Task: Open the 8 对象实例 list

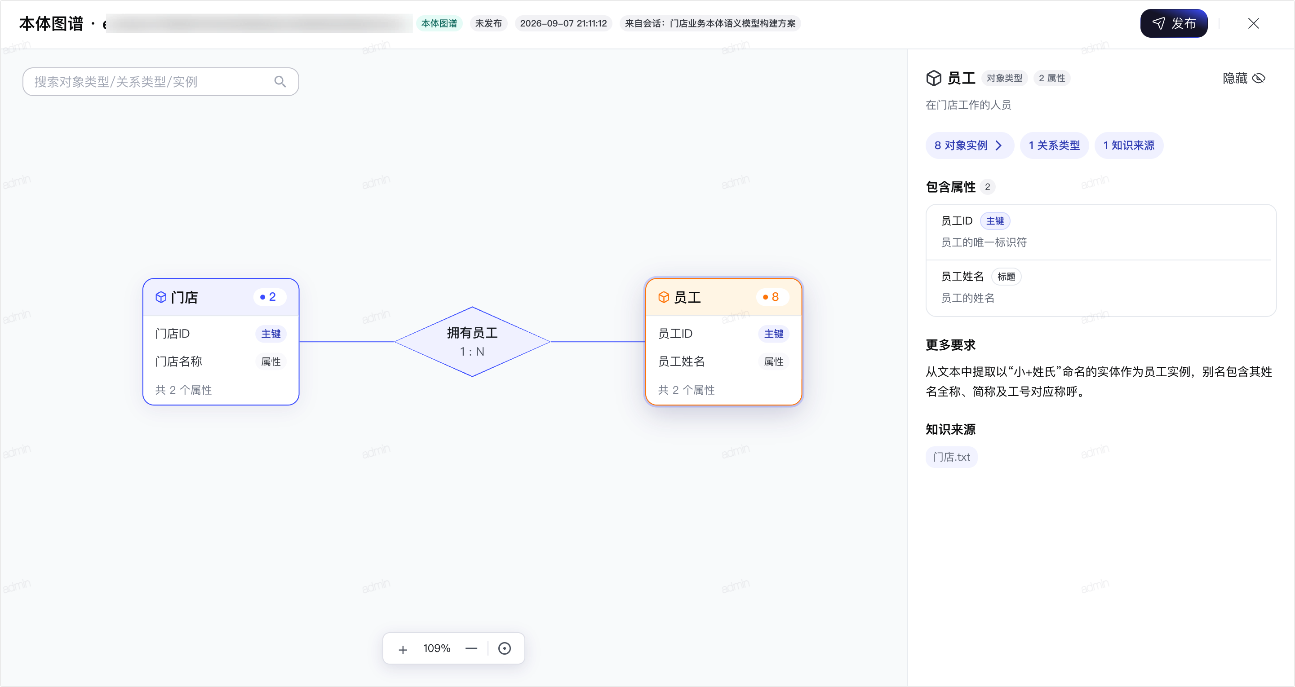Action: tap(969, 145)
